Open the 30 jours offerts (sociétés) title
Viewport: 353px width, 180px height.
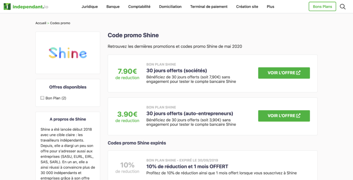tap(176, 70)
